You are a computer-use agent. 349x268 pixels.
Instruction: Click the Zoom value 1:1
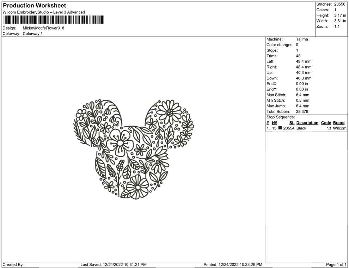pos(337,26)
